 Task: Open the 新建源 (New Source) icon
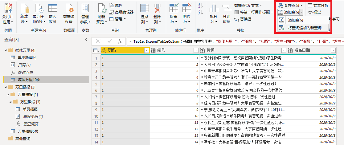(24, 9)
